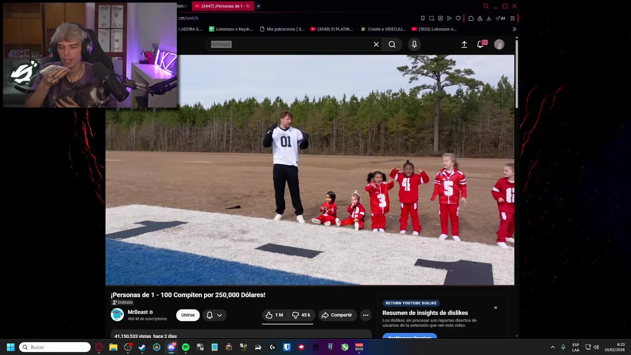
Task: Click the system tray microphone icon
Action: coord(563,347)
